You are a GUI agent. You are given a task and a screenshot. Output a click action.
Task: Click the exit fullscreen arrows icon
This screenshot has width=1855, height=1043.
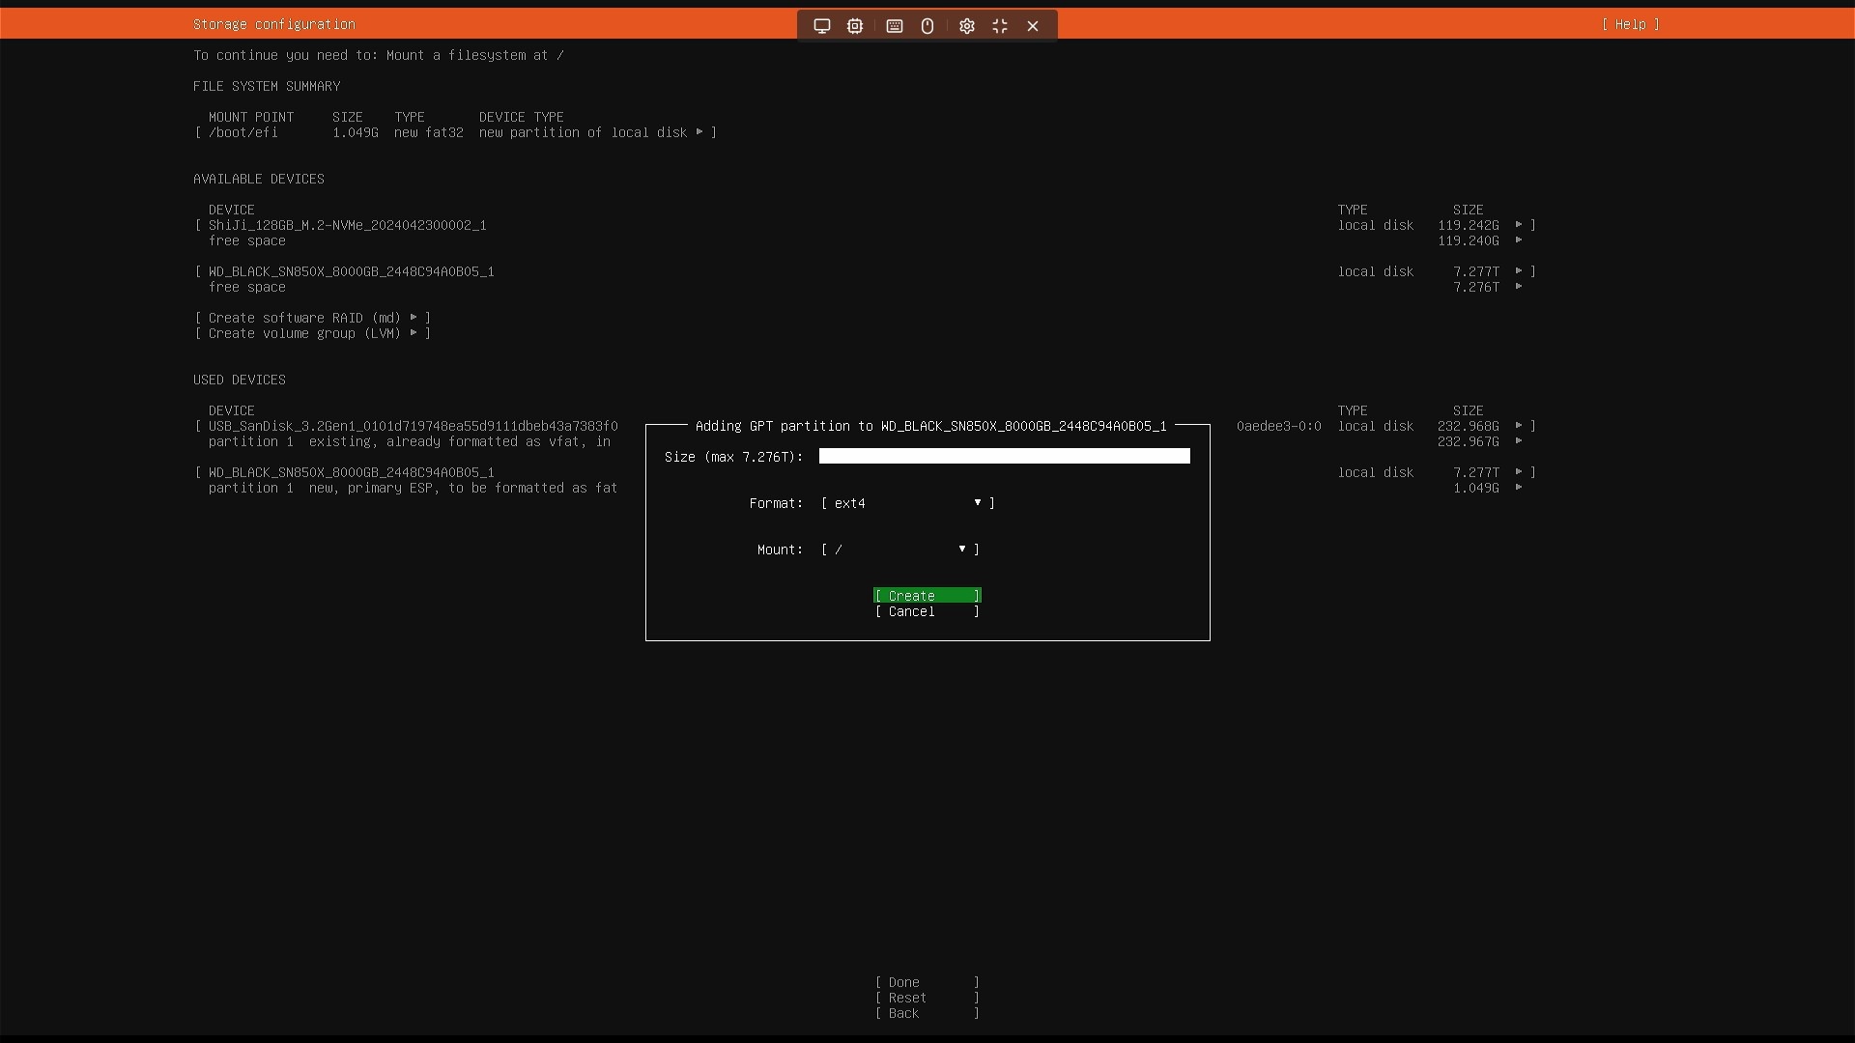tap(1000, 26)
